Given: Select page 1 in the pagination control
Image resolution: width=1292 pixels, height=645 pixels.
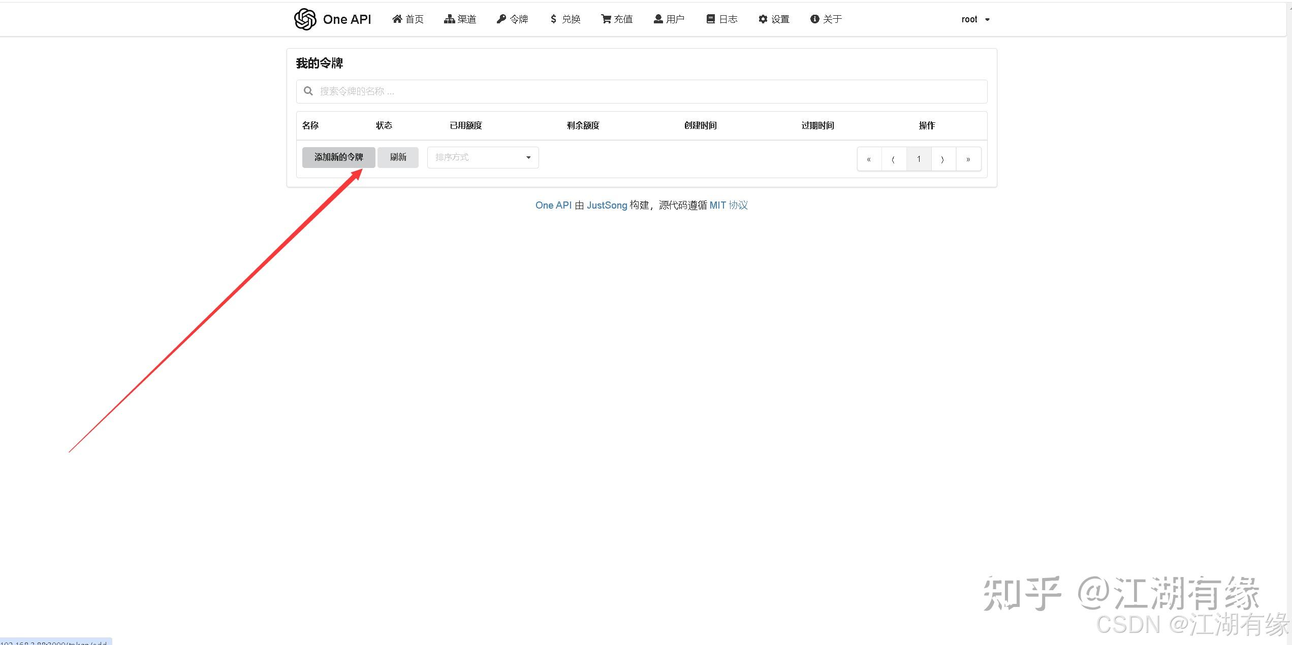Looking at the screenshot, I should coord(919,158).
